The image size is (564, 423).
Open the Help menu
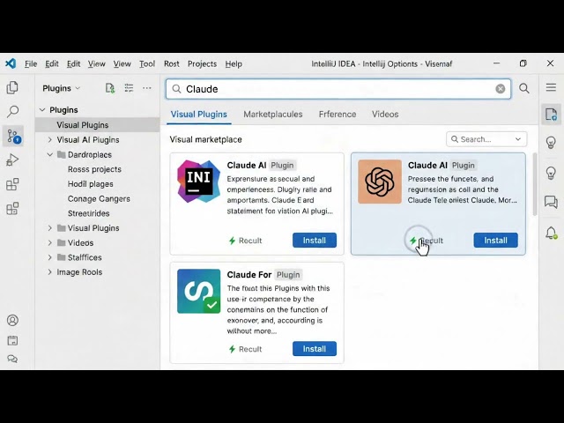click(234, 64)
